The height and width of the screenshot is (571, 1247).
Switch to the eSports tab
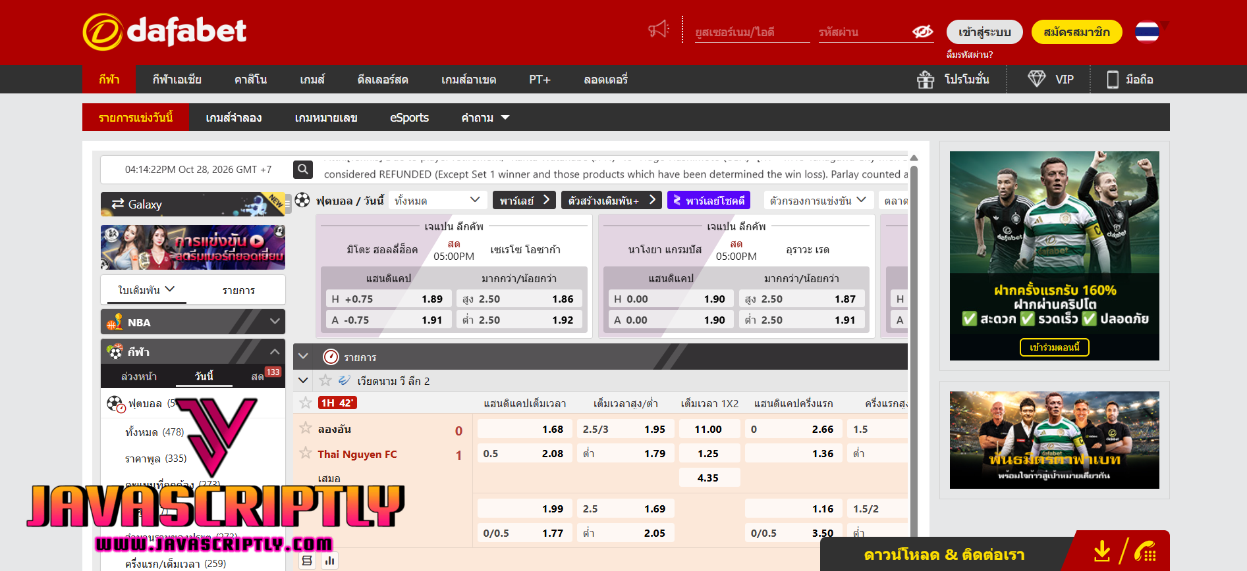(409, 118)
